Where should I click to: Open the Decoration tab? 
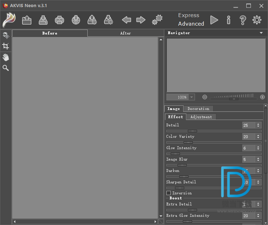[198, 109]
